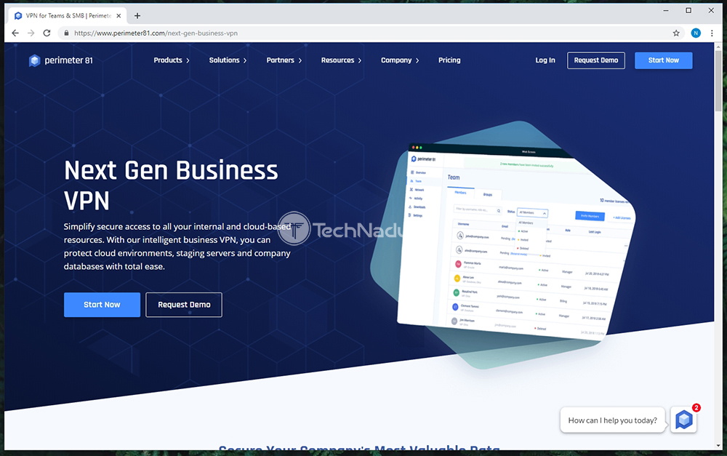Minimize the browser window
727x456 pixels.
click(x=666, y=10)
